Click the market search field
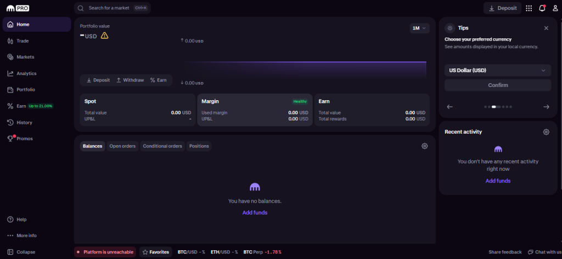The width and height of the screenshot is (562, 259). tap(112, 8)
